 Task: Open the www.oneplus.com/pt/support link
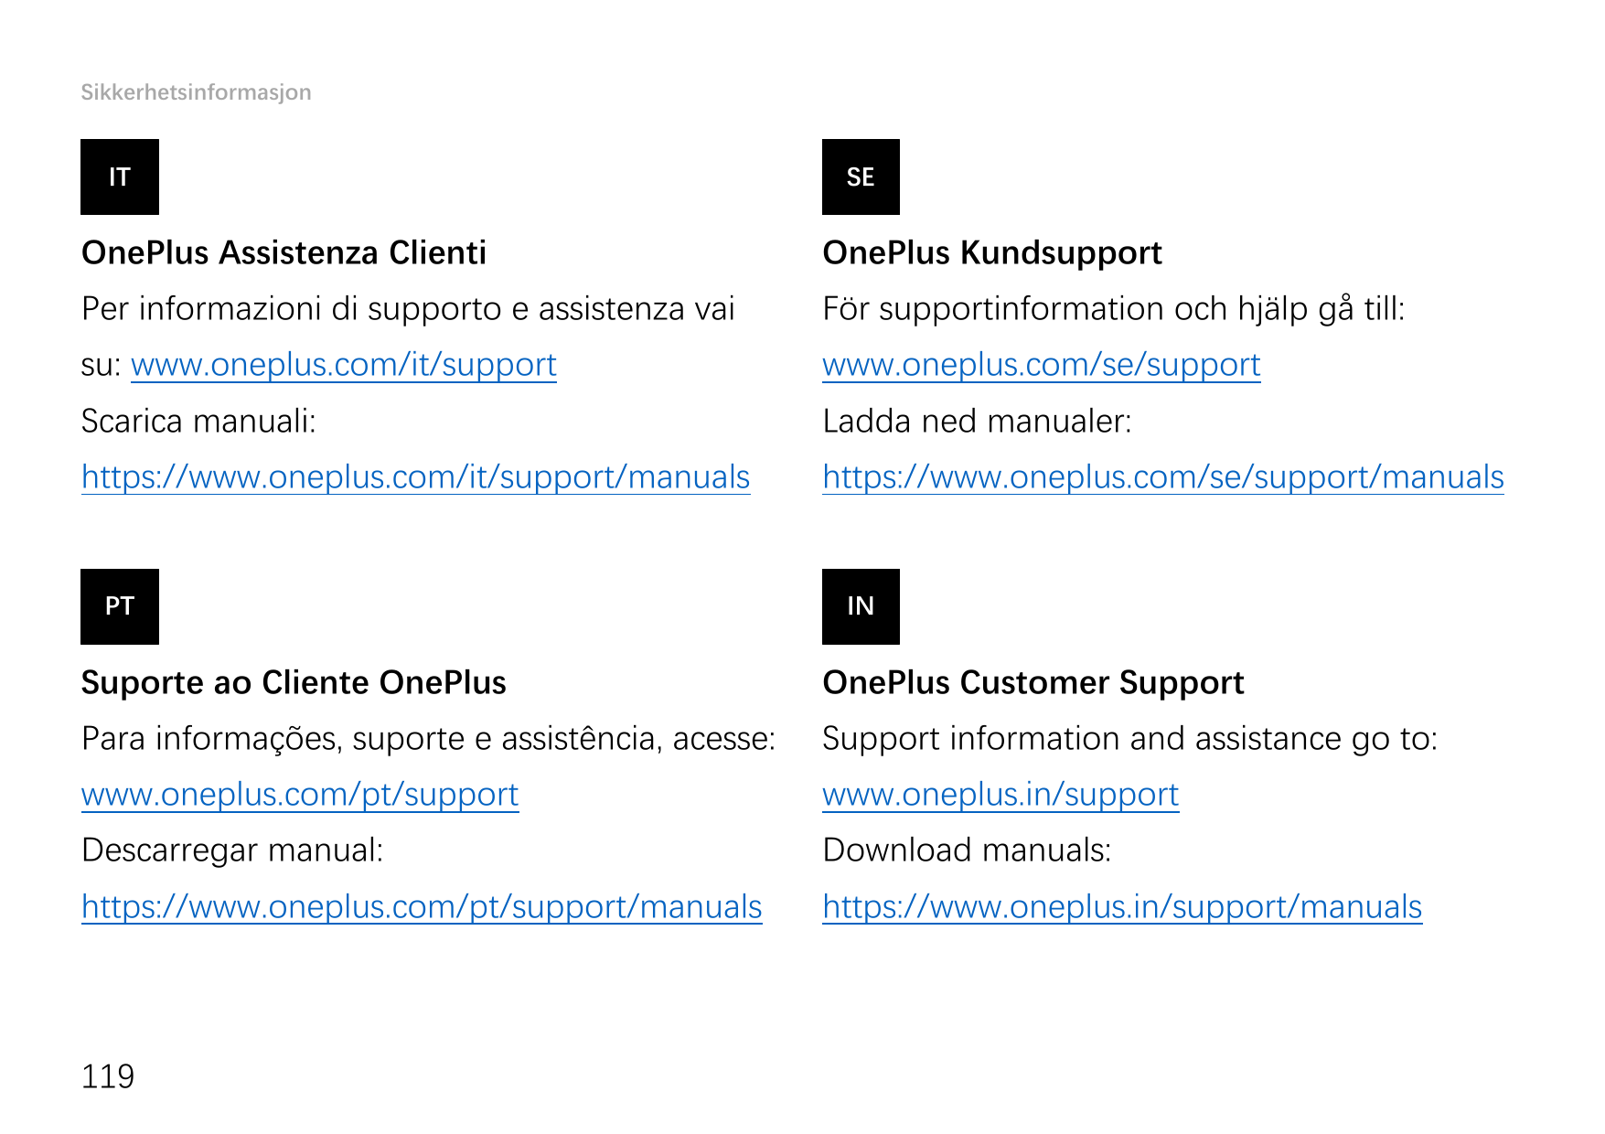(x=300, y=795)
